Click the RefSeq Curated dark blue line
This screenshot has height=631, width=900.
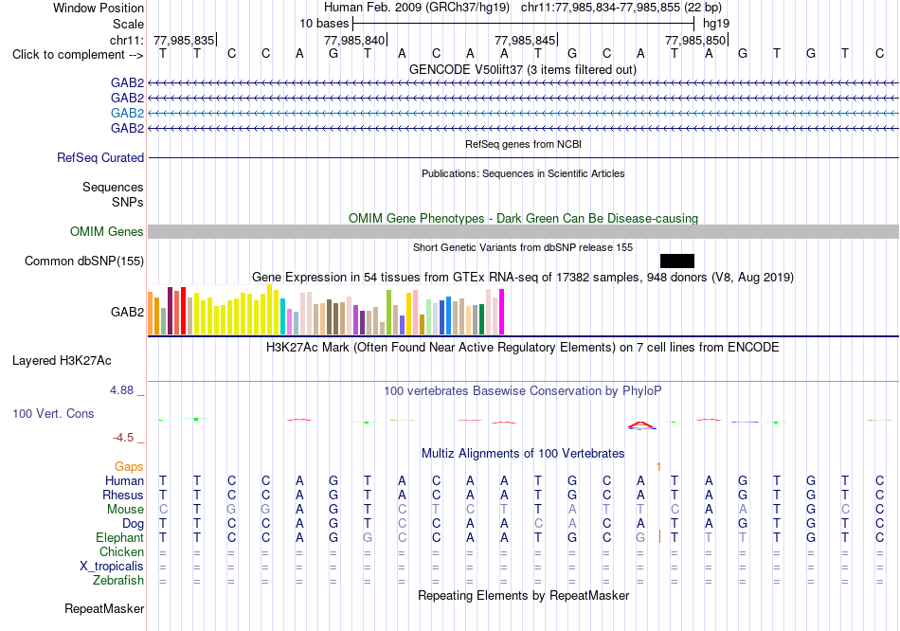pos(524,157)
